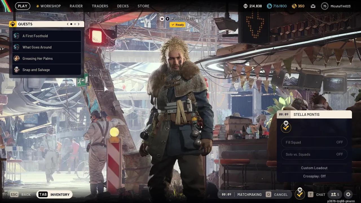Open the DECKS section

123,6
